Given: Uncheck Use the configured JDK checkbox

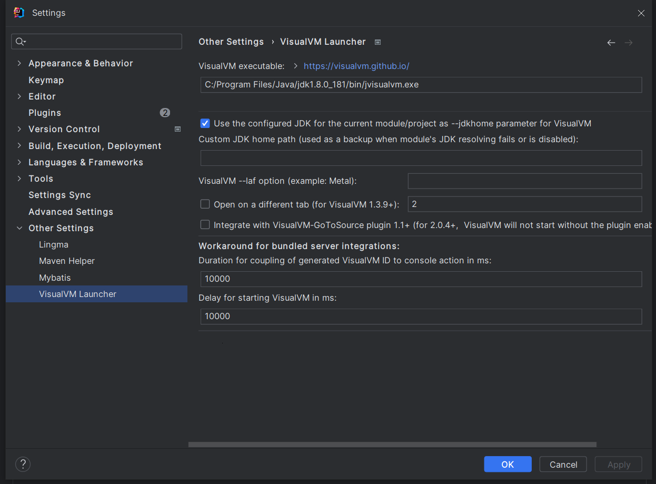Looking at the screenshot, I should coord(205,123).
